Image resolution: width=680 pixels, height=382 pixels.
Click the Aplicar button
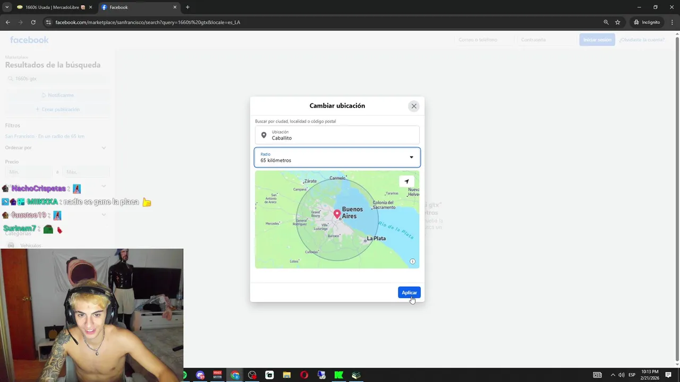[x=409, y=293]
